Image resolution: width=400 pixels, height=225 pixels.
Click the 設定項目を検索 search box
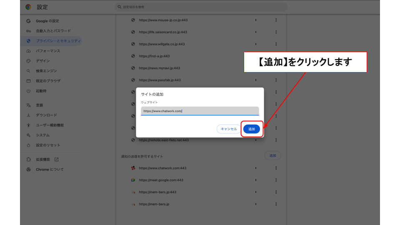click(x=201, y=7)
